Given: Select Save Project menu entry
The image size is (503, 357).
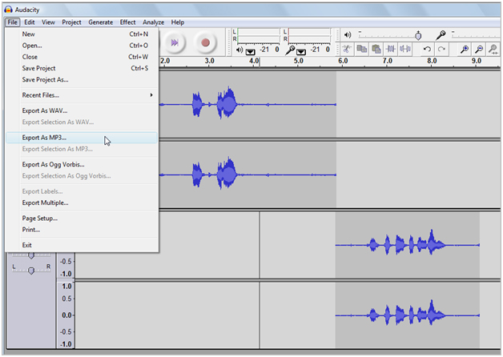Looking at the screenshot, I should [x=82, y=68].
